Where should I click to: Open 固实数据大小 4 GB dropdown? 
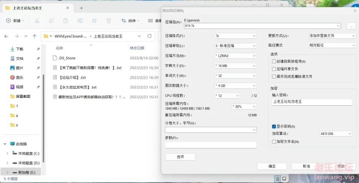point(235,86)
